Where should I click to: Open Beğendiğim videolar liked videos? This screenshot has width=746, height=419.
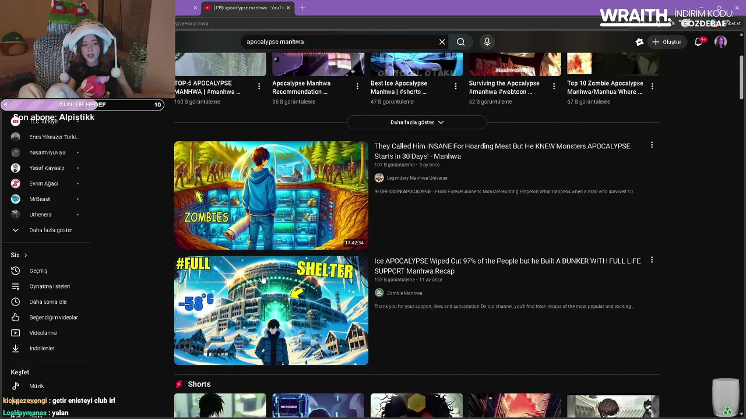pyautogui.click(x=46, y=317)
